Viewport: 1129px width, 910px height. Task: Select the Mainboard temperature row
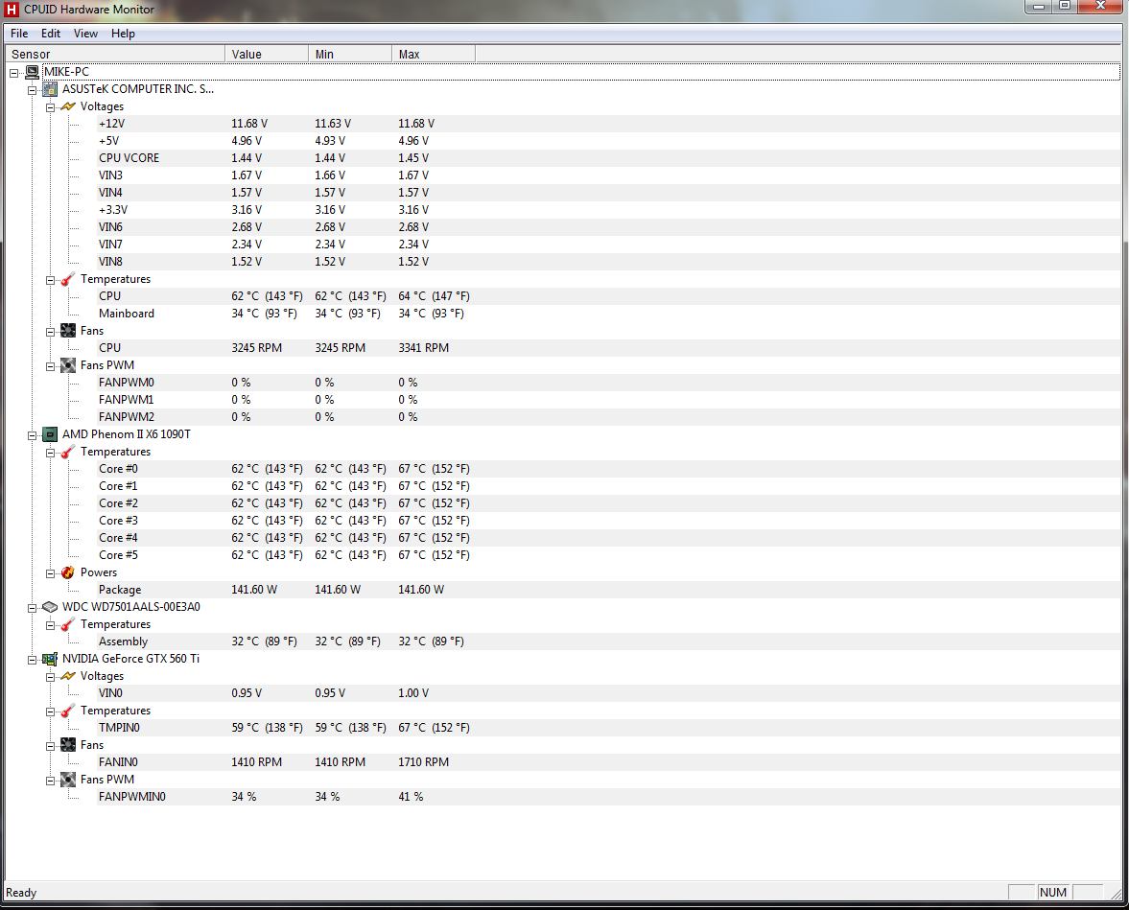[609, 314]
